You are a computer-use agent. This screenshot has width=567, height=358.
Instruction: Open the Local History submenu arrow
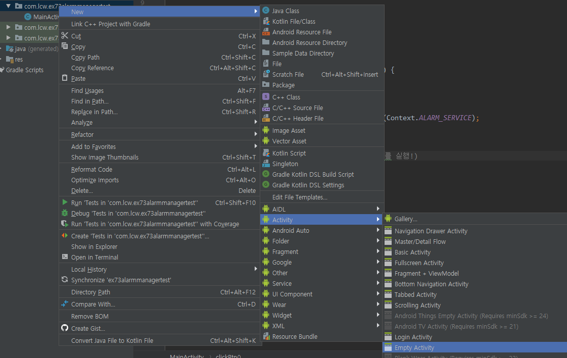(256, 269)
